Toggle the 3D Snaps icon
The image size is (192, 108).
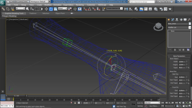pos(85,9)
